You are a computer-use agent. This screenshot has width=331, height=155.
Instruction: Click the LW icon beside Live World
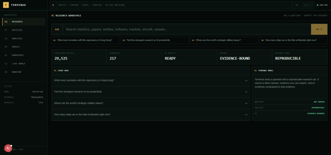(x=6, y=63)
